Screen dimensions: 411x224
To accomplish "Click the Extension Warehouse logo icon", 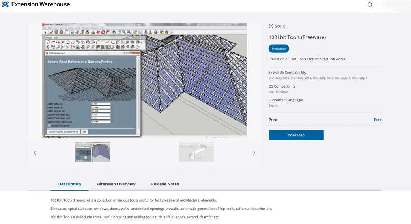I will click(5, 4).
